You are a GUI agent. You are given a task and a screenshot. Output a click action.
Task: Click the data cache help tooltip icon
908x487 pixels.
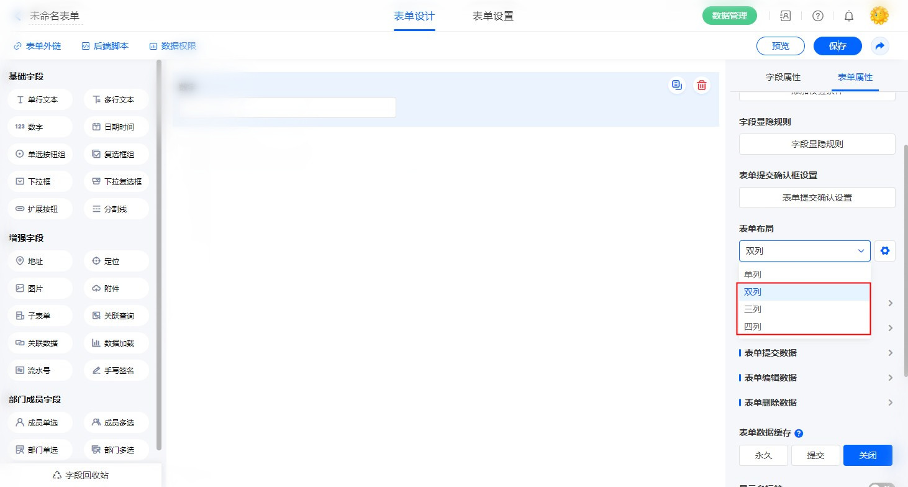coord(799,434)
